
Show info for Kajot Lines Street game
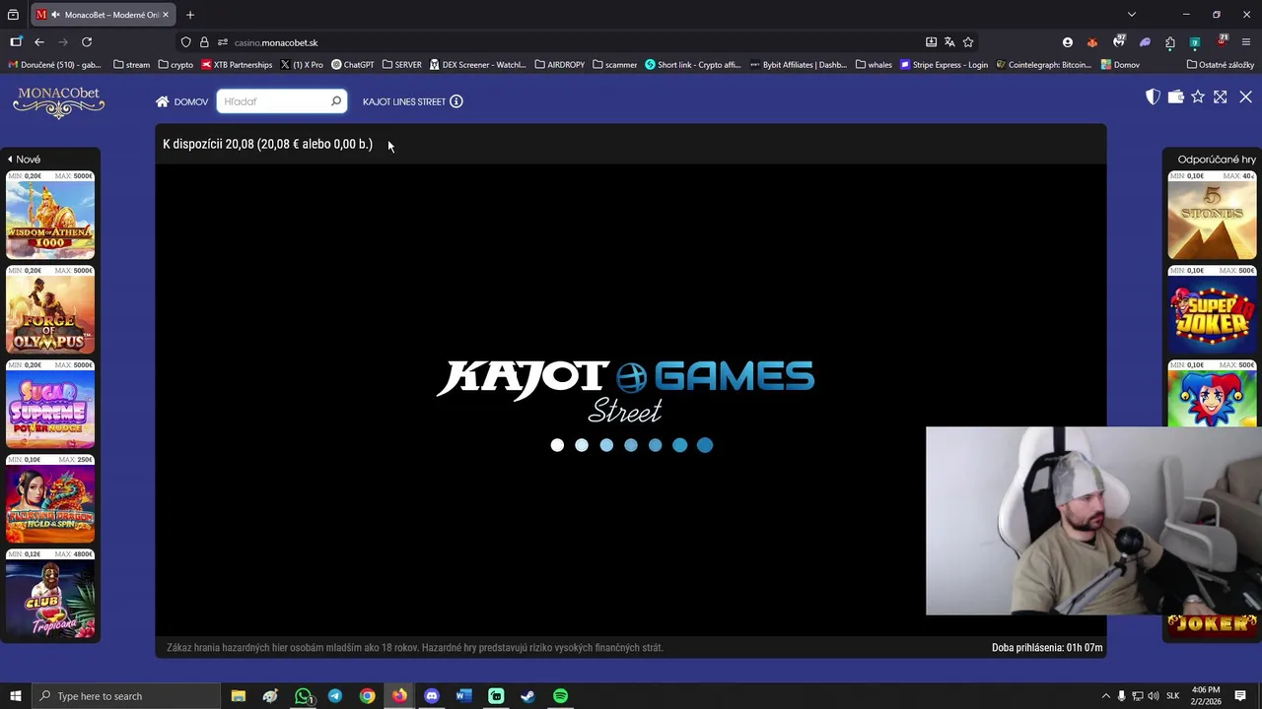(x=456, y=101)
